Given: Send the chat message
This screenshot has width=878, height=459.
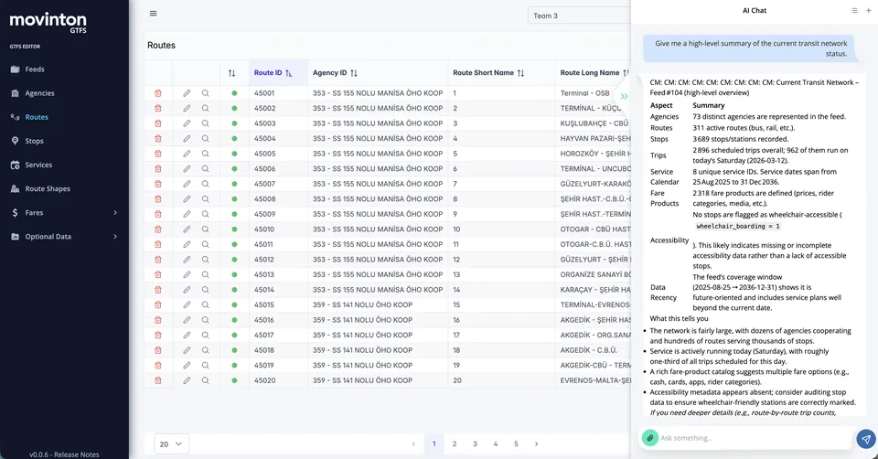Looking at the screenshot, I should tap(866, 439).
